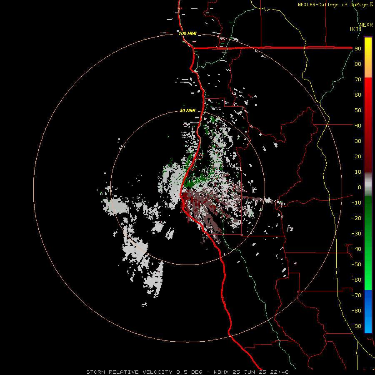375x375 pixels.
Task: Click the "-30" value on velocity scale
Action: pyautogui.click(x=356, y=234)
